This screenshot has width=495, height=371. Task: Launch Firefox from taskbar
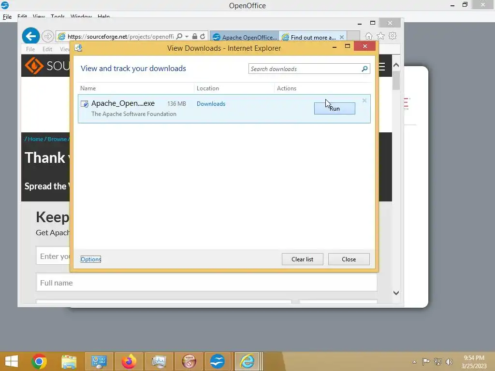point(129,361)
